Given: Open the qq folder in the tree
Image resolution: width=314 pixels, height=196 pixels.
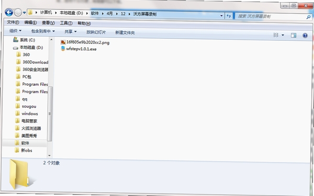Looking at the screenshot, I should pos(25,99).
